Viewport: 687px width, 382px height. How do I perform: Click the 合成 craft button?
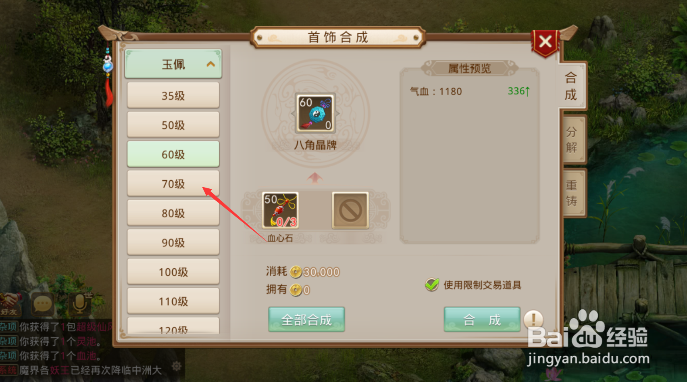coord(482,319)
